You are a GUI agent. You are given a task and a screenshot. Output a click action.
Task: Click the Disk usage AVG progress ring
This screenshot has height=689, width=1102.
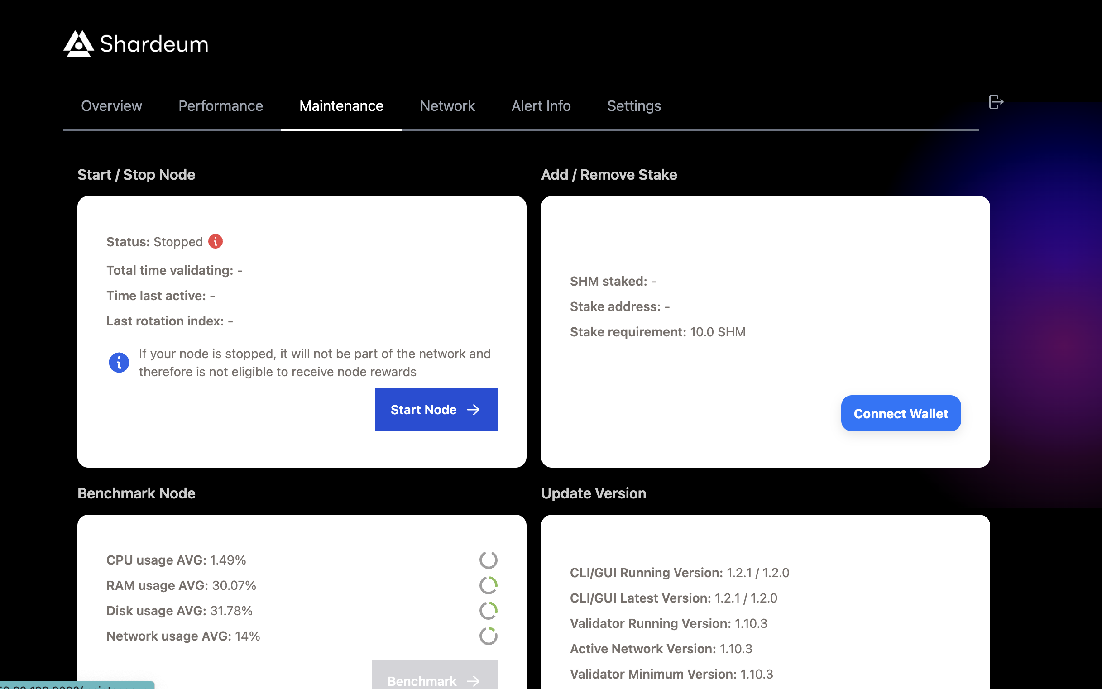tap(488, 610)
